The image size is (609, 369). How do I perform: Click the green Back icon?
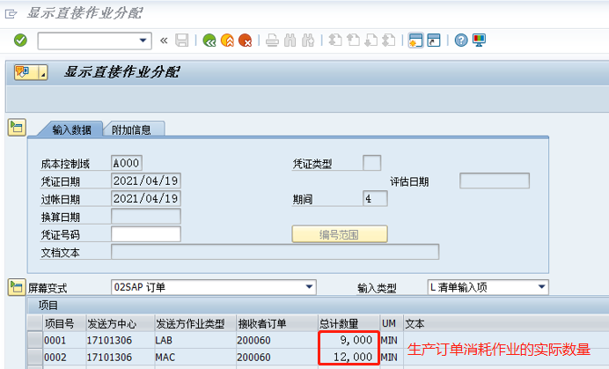[209, 40]
